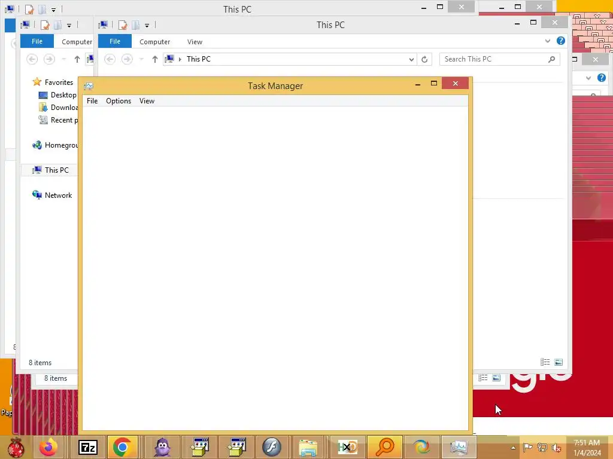
Task: Click the Favorites star icon in the sidebar
Action: pos(37,81)
